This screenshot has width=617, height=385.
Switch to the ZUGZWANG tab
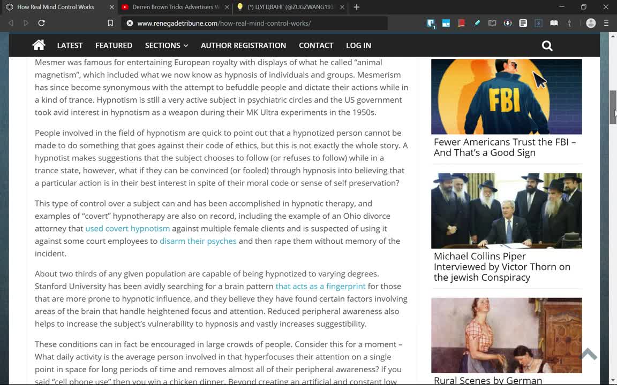(290, 7)
